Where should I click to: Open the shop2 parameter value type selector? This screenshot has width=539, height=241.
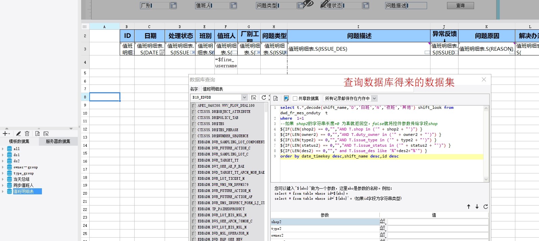tap(383, 222)
